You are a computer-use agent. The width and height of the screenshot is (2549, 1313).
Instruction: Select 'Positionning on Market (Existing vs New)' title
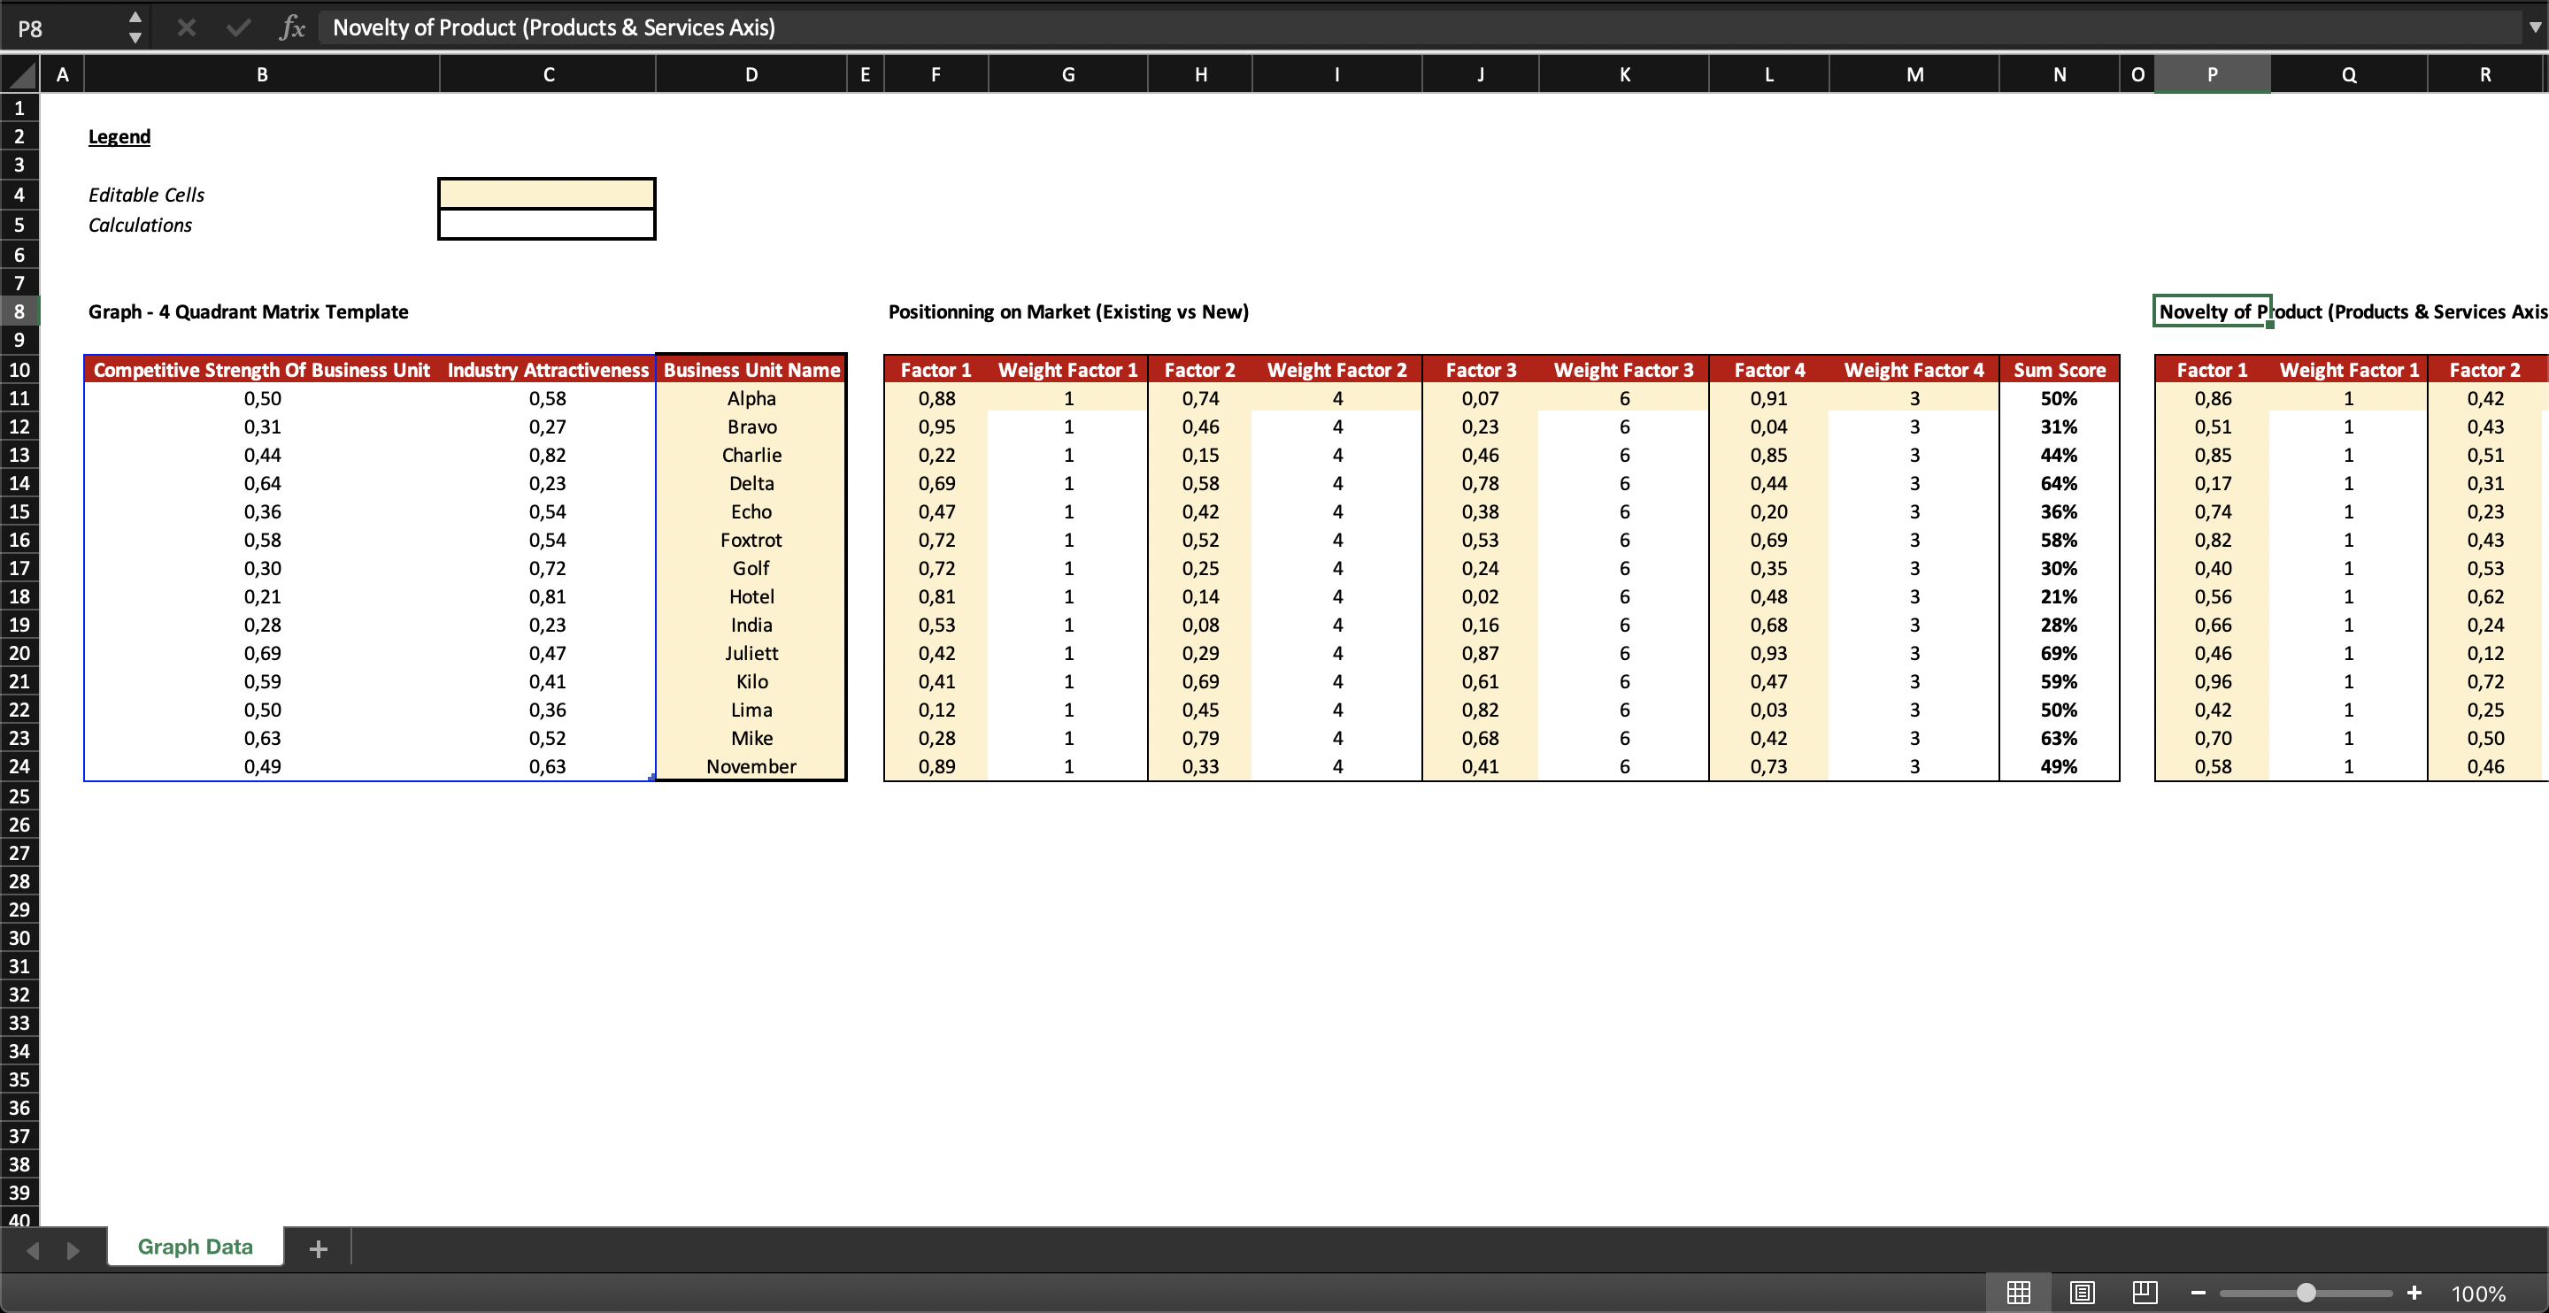click(1068, 311)
